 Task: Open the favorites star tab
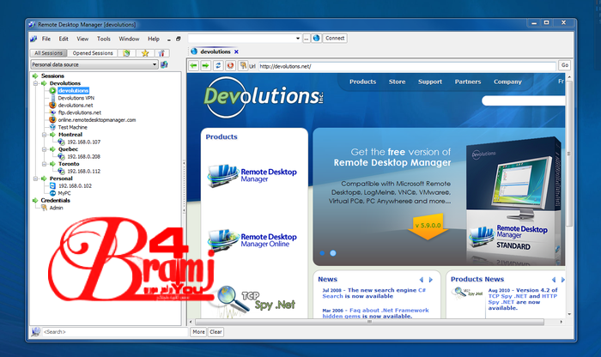(x=145, y=53)
